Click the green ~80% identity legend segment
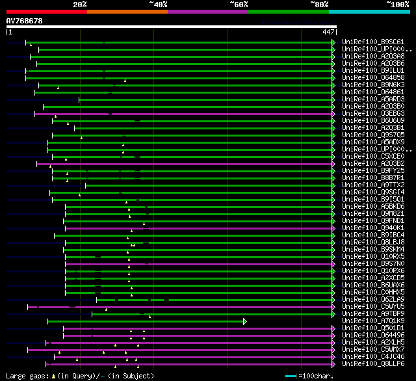This screenshot has height=381, width=416. pos(289,12)
